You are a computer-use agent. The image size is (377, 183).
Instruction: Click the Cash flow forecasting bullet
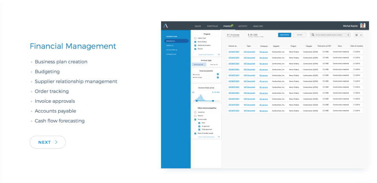click(x=60, y=121)
